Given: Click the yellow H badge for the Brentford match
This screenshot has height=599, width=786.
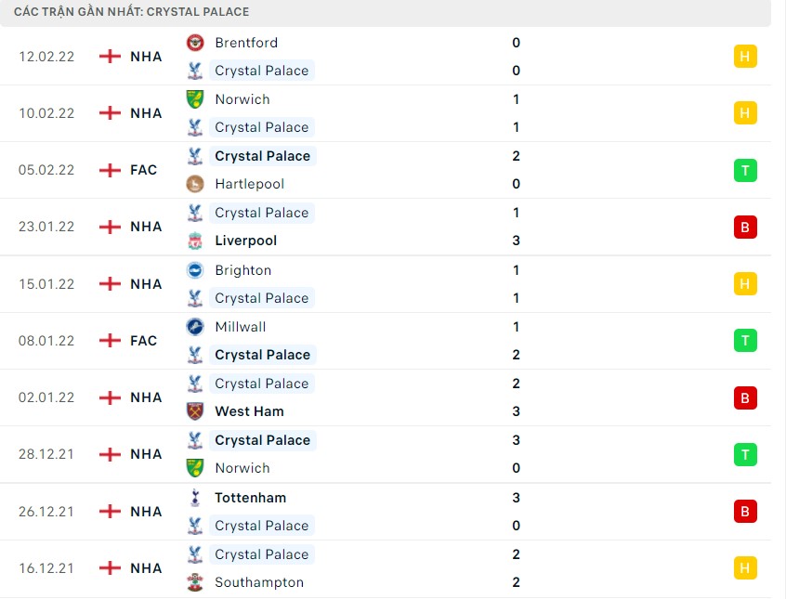Looking at the screenshot, I should tap(744, 56).
